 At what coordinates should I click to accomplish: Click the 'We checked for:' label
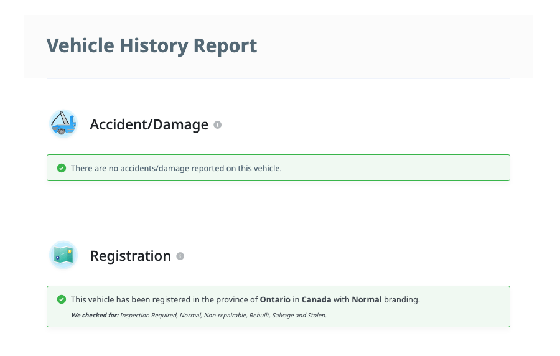[95, 316]
